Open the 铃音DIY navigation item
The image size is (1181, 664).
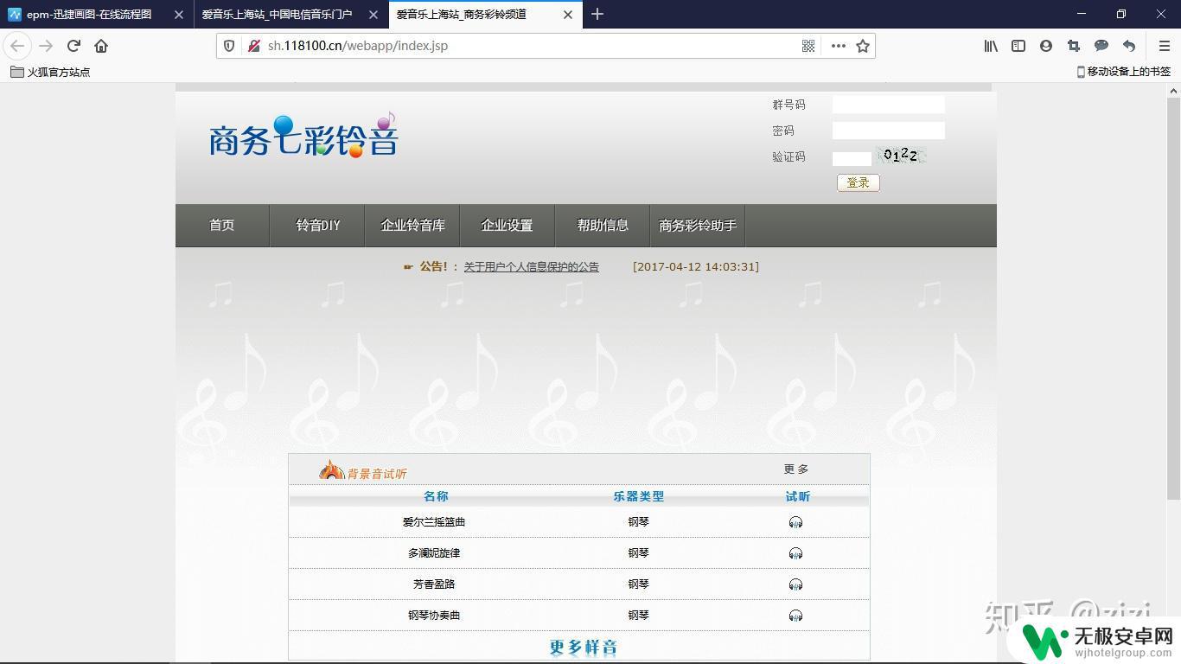(x=317, y=226)
